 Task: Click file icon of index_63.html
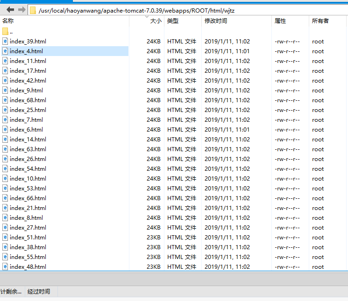[5, 149]
